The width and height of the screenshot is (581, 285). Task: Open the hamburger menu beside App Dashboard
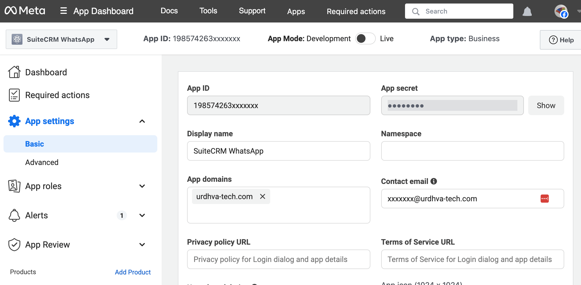point(63,11)
